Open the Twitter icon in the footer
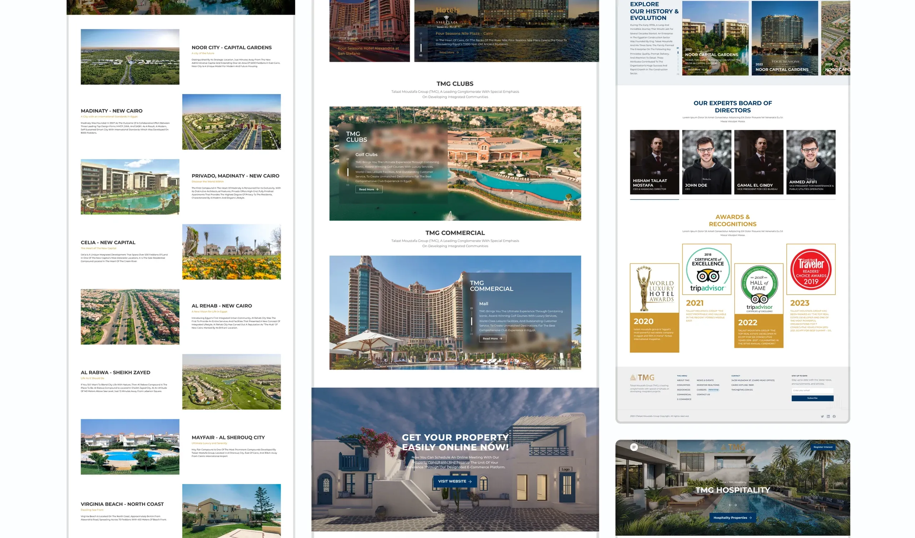This screenshot has width=915, height=538. click(822, 416)
